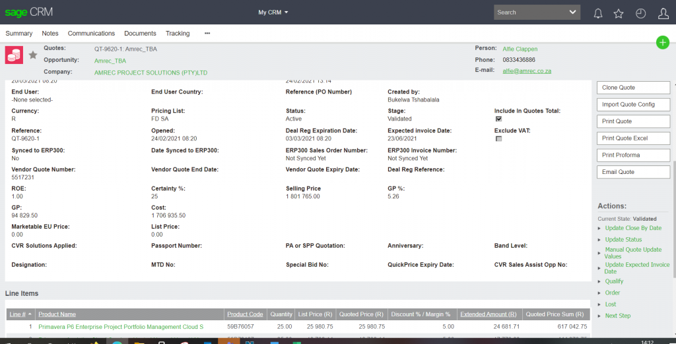Click the user profile icon

(663, 13)
